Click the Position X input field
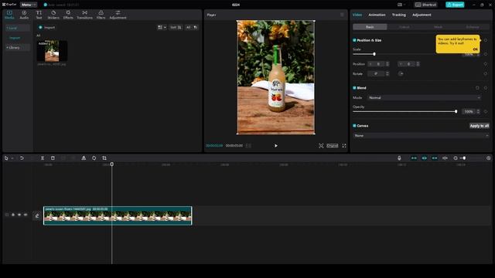Image resolution: width=495 pixels, height=278 pixels. pyautogui.click(x=377, y=64)
